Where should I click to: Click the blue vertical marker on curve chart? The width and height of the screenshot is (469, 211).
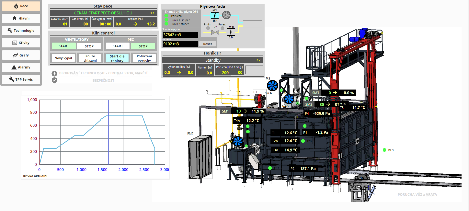pyautogui.click(x=109, y=132)
